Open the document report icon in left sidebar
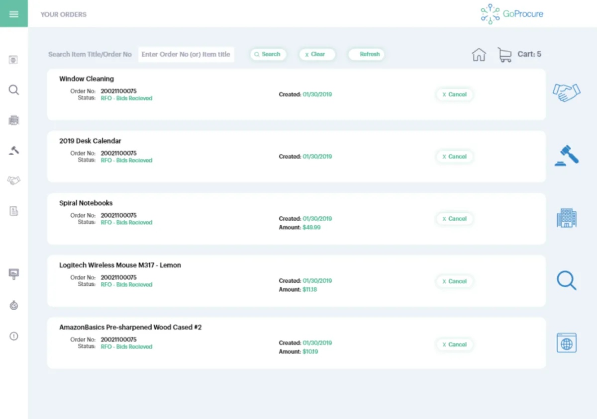Viewport: 597px width, 419px height. tap(14, 211)
